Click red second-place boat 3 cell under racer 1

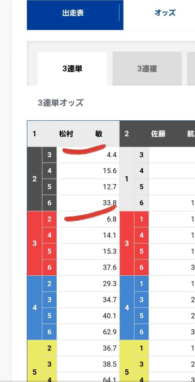pyautogui.click(x=34, y=243)
